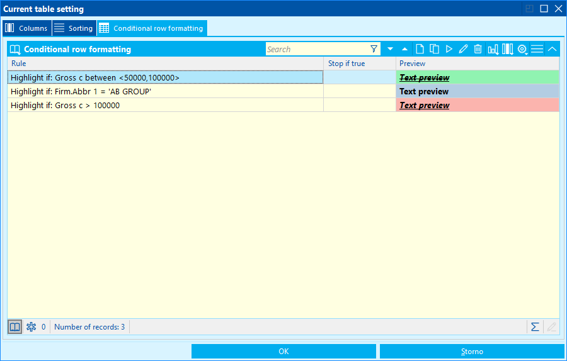
Task: Open column settings with the columns icon
Action: (x=507, y=49)
